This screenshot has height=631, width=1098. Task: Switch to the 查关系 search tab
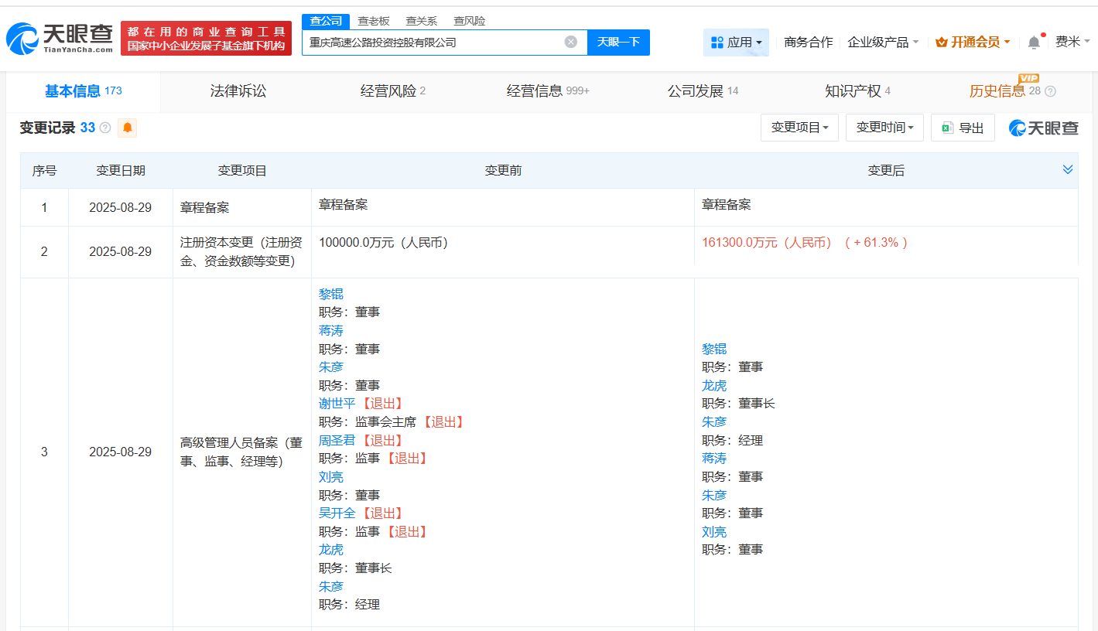(x=422, y=21)
